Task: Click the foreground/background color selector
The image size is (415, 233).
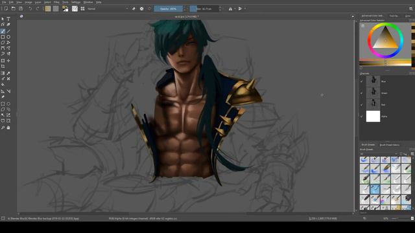Action: [x=65, y=8]
